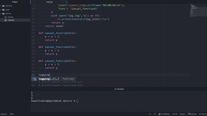207x116 pixels.
Task: Expand the code folder arrow
Action: (x=1, y=10)
